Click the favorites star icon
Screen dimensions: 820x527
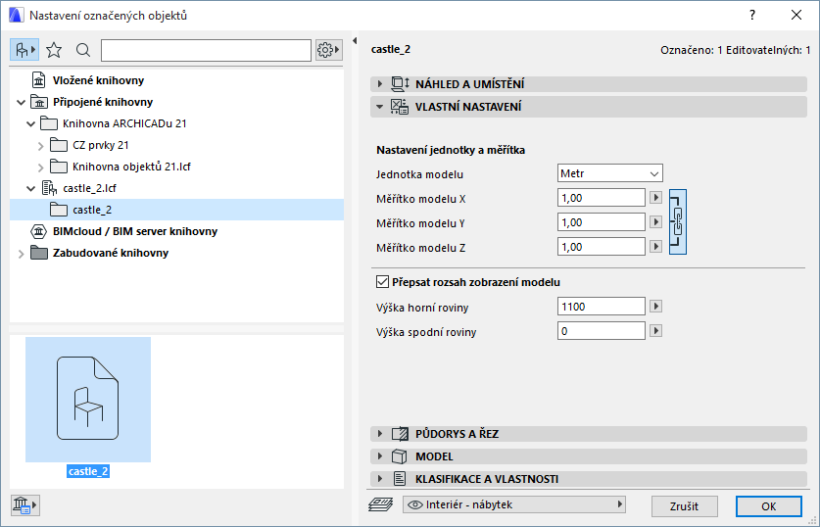(54, 49)
